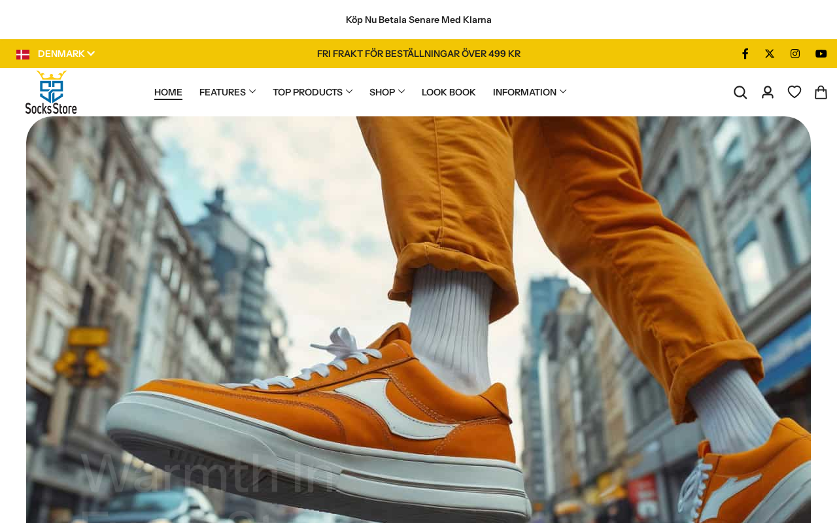
Task: Click the Klarna pay-later announcement
Action: (x=418, y=20)
